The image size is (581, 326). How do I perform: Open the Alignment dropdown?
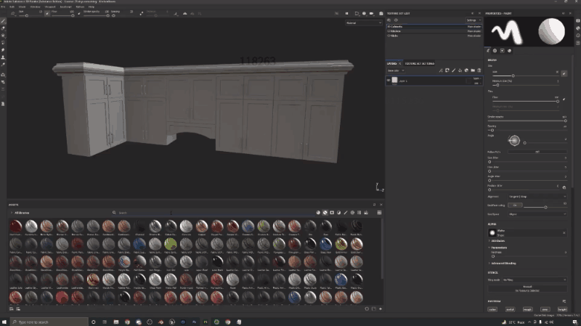tap(536, 196)
